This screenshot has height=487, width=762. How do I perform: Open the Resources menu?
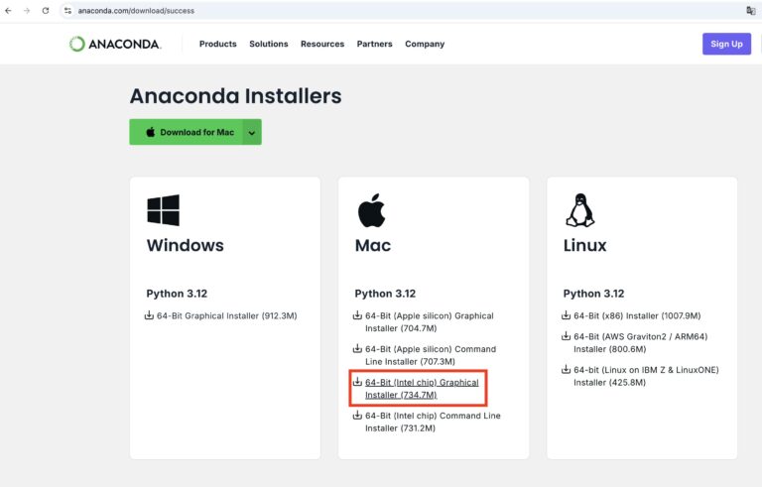(322, 44)
